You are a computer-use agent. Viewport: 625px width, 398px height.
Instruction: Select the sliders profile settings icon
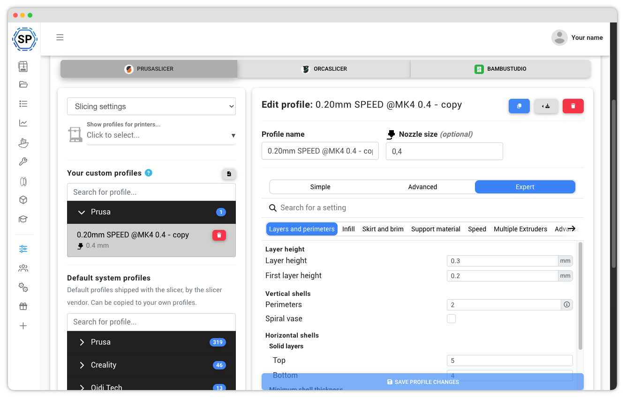coord(23,249)
